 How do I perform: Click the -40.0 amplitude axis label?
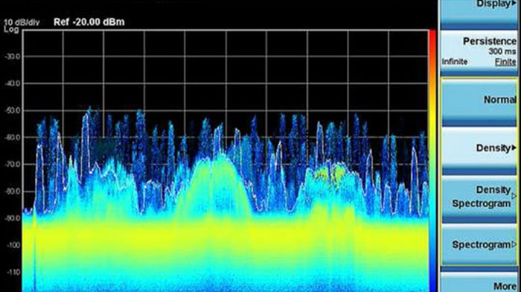pyautogui.click(x=13, y=83)
